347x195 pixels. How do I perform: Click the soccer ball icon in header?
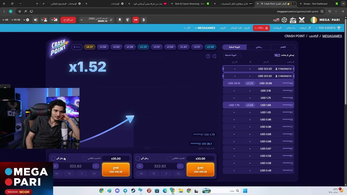coord(284,20)
